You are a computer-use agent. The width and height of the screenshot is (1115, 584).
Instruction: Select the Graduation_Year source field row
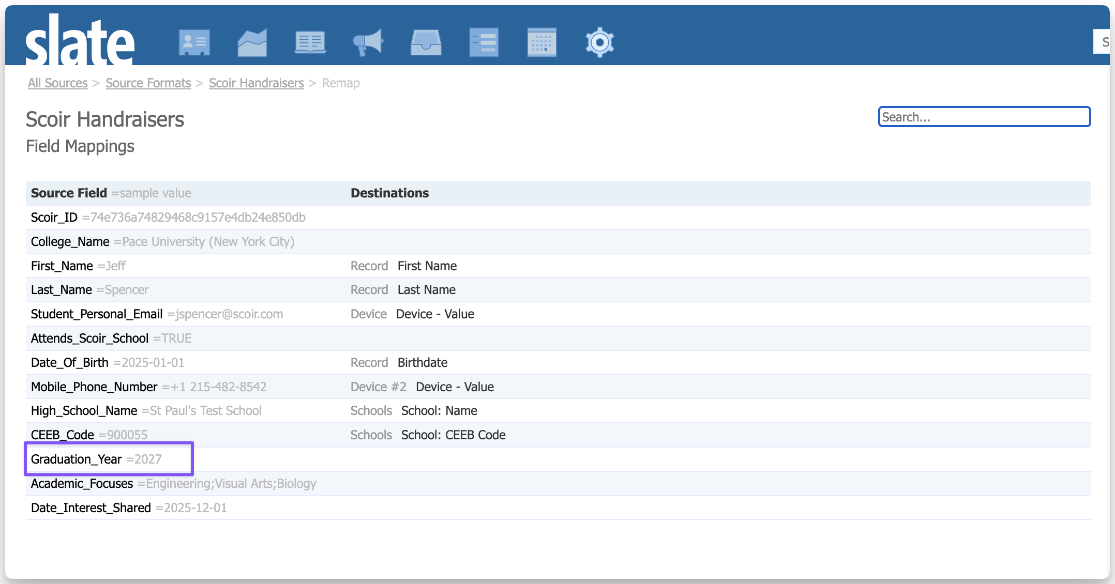(x=77, y=459)
